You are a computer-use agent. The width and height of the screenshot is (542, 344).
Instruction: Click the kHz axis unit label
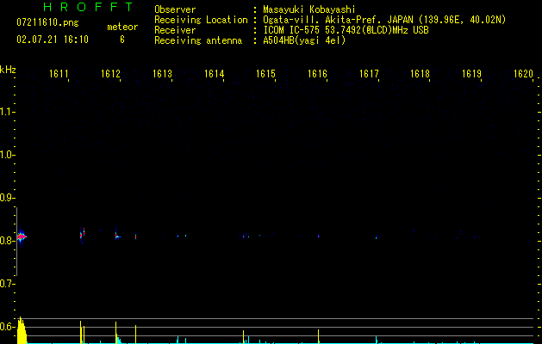click(8, 70)
